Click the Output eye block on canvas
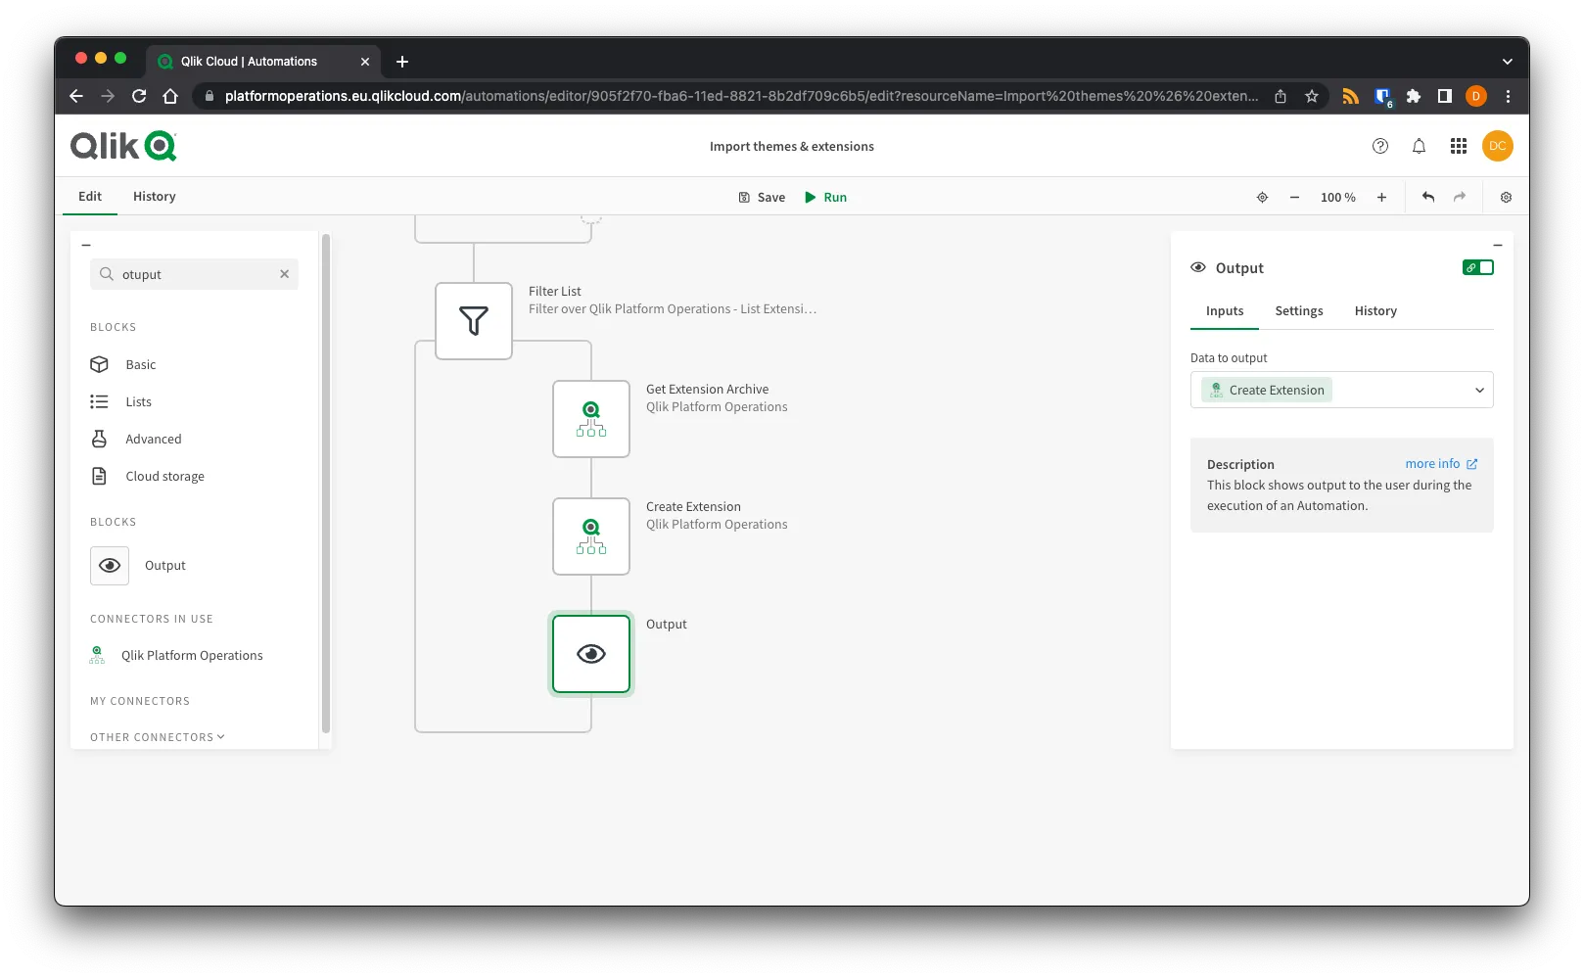Screen dimensions: 1584x978 pos(591,654)
